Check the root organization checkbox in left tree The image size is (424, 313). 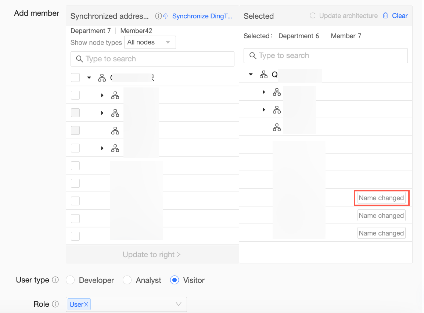[75, 78]
